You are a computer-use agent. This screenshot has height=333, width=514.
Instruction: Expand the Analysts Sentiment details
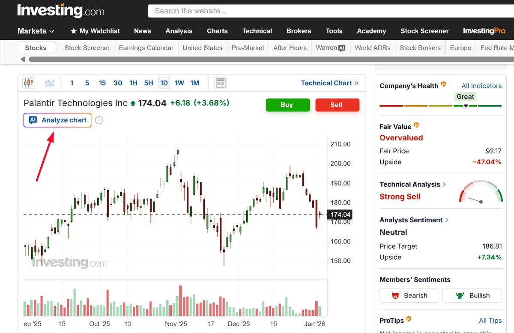pyautogui.click(x=447, y=220)
